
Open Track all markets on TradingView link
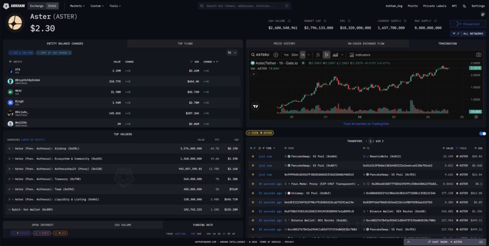point(366,123)
